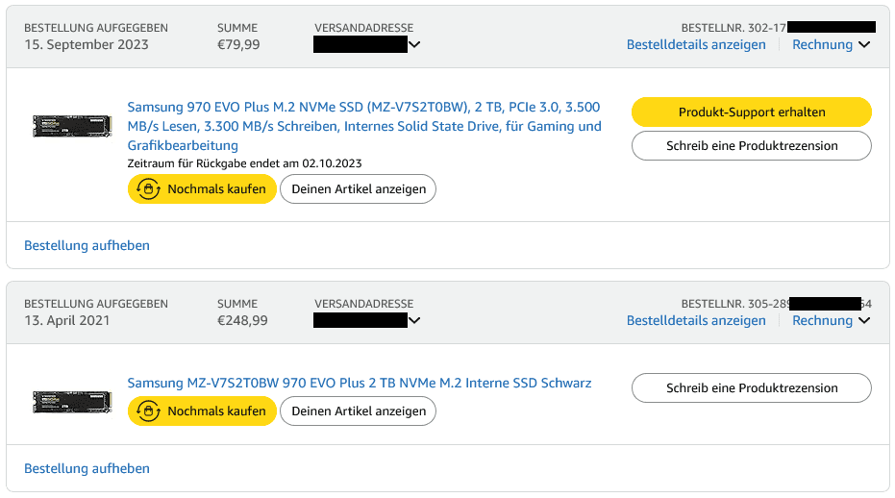Open the Rechnung dropdown for the 2021 order
The image size is (895, 498).
[831, 320]
